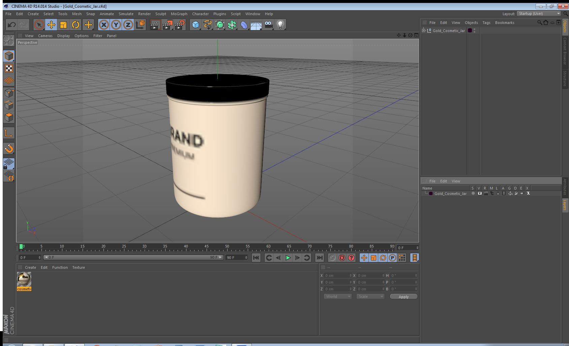
Task: Add a light object
Action: click(280, 25)
